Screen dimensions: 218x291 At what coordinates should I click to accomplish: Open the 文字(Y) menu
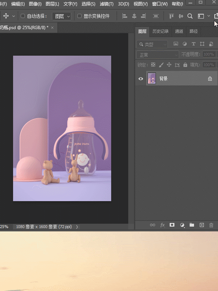70,4
